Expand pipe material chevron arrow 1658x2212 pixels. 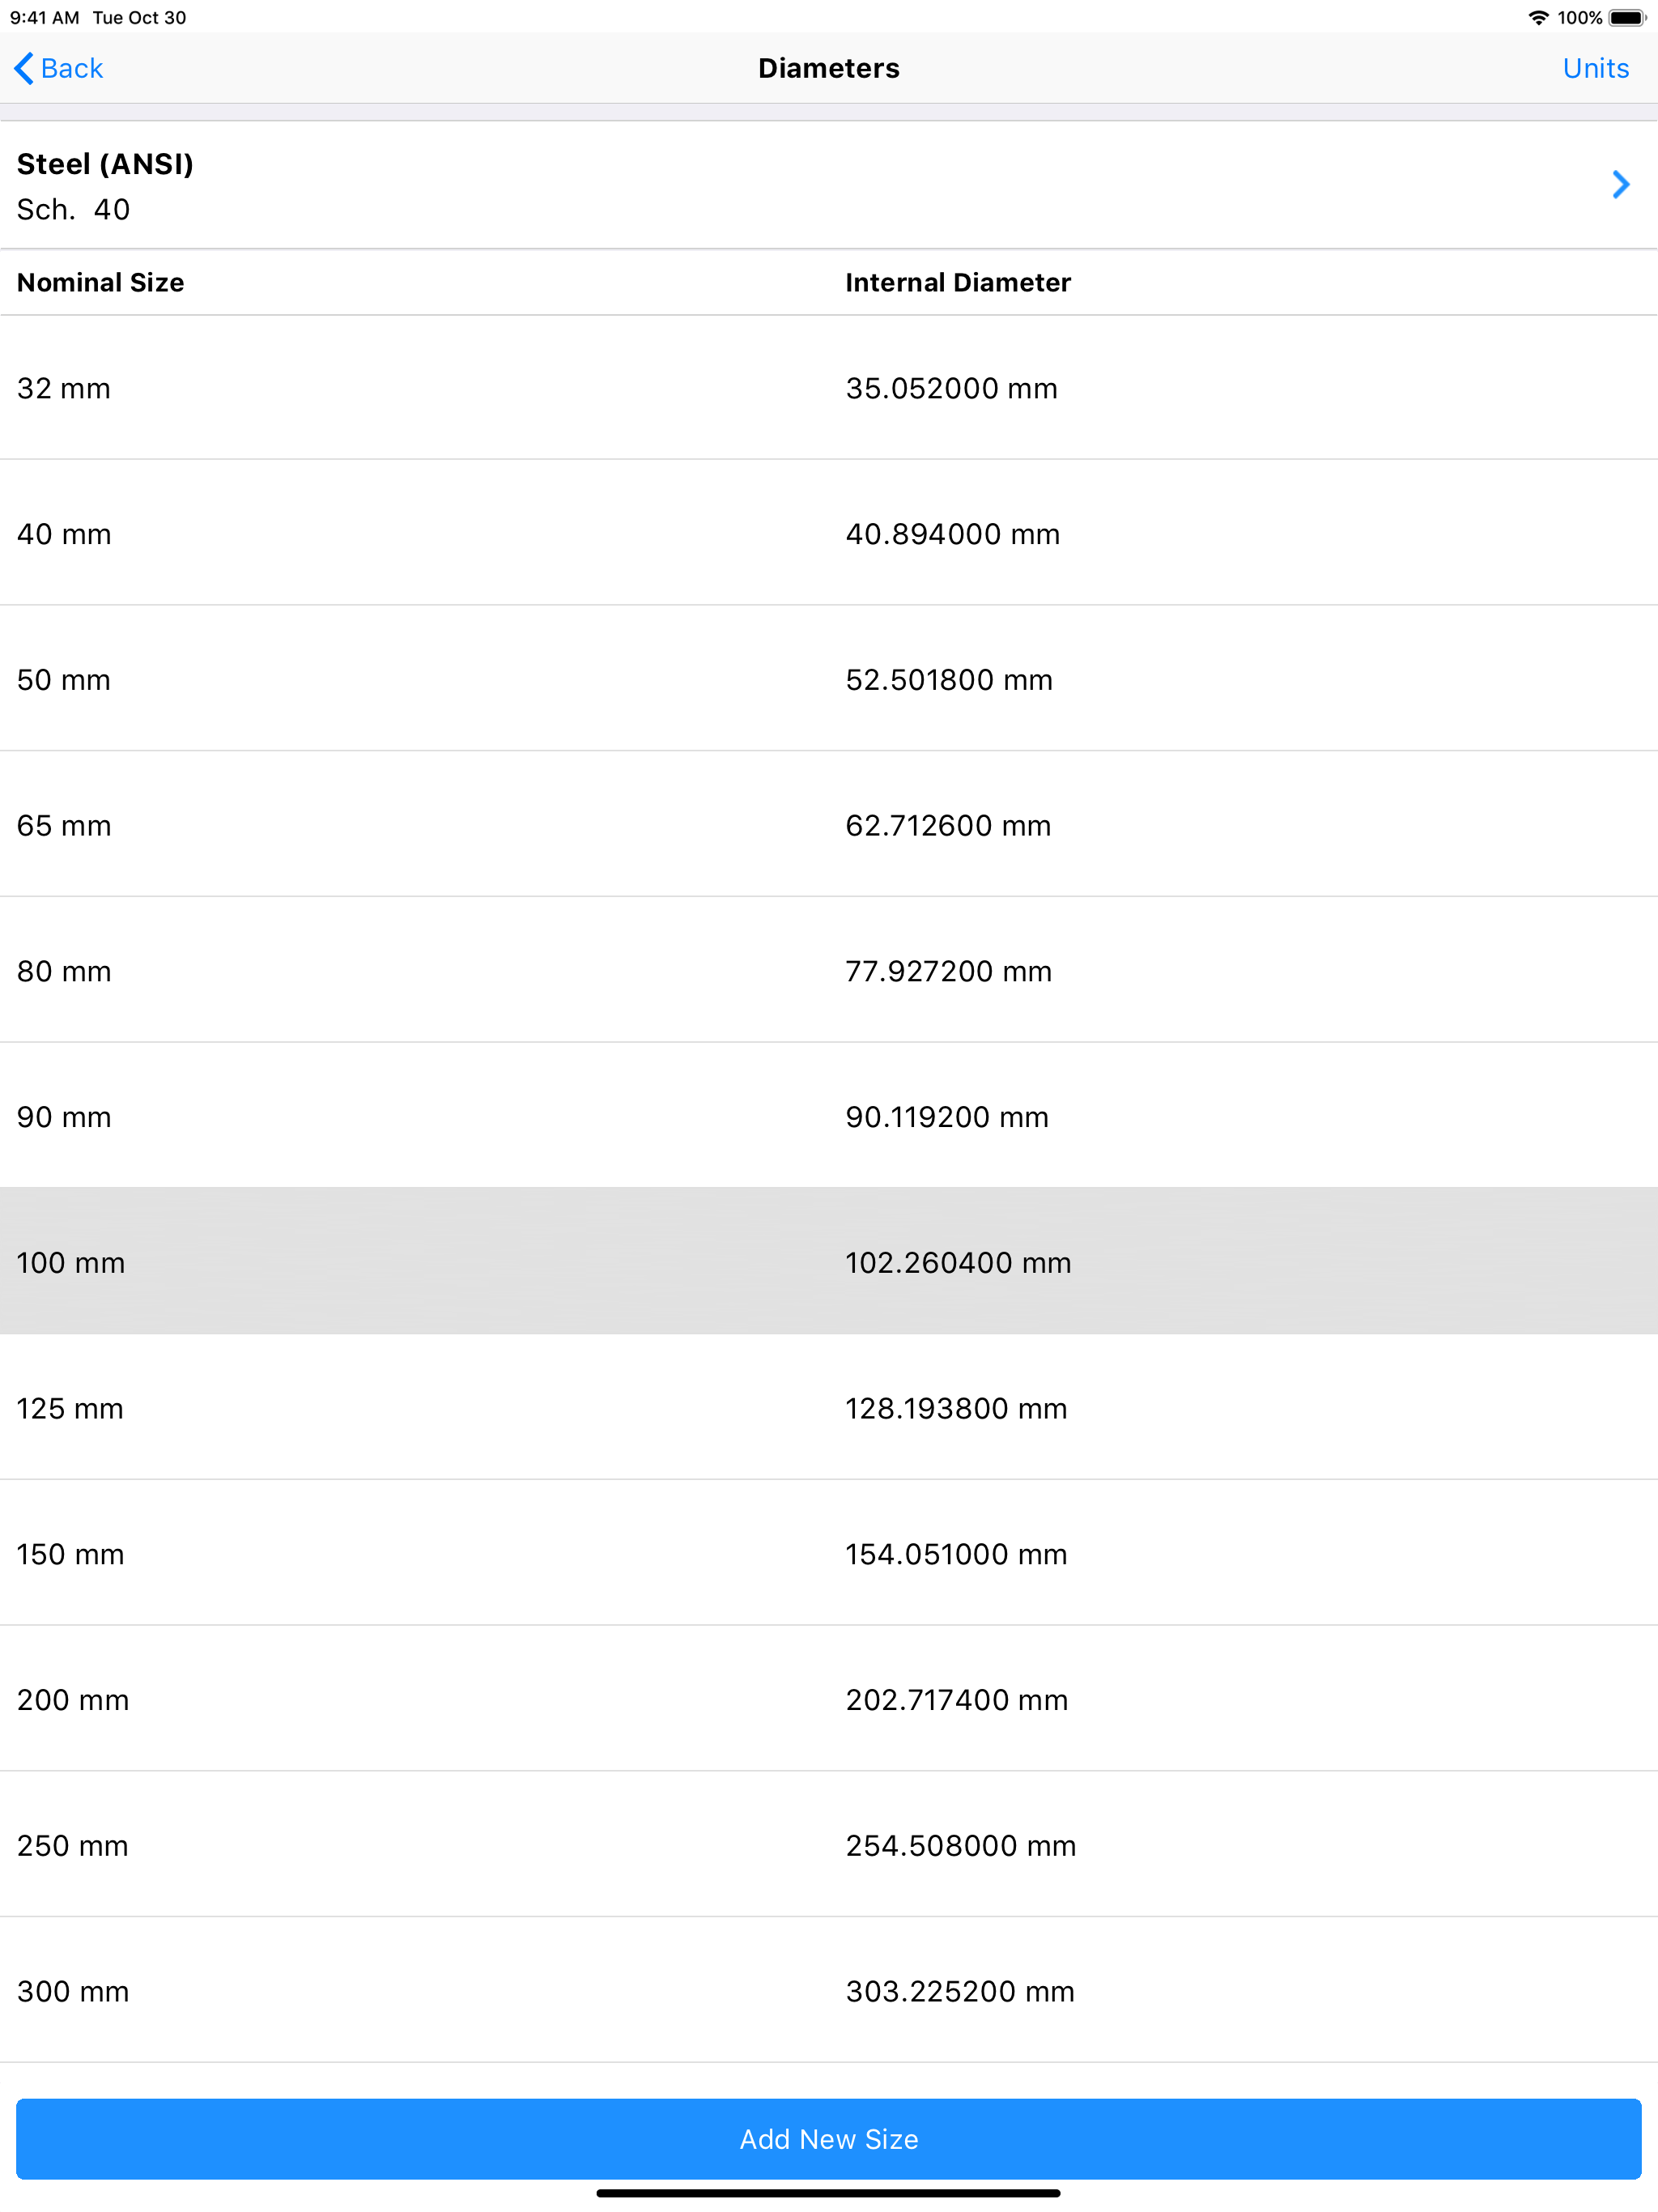pos(1620,185)
